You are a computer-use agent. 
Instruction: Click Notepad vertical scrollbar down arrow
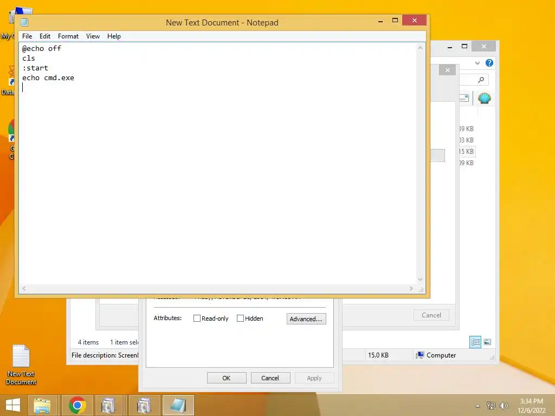tap(420, 279)
